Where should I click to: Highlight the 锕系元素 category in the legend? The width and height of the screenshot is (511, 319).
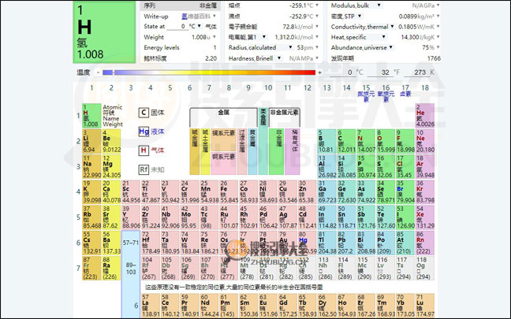tap(224, 163)
